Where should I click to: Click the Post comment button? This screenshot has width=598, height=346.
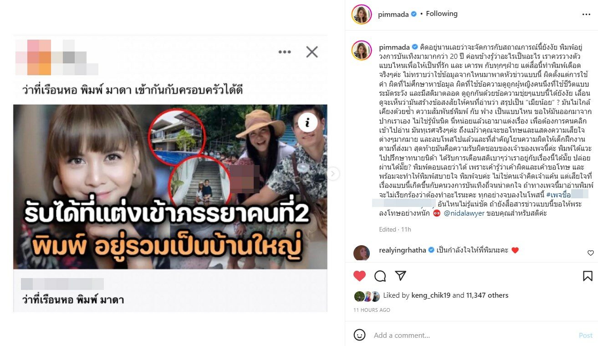[585, 336]
